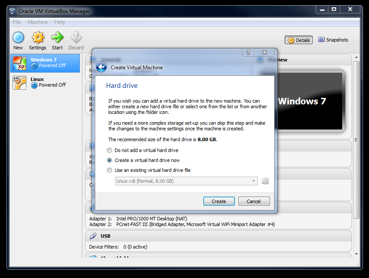This screenshot has height=278, width=369.
Task: Click the Hard drive heading text
Action: [122, 85]
